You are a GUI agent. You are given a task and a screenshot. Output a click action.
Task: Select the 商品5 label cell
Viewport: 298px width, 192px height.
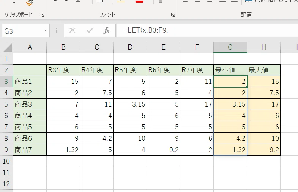point(30,127)
